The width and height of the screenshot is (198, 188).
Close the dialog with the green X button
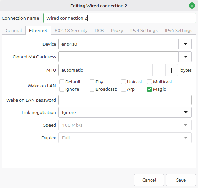192,6
